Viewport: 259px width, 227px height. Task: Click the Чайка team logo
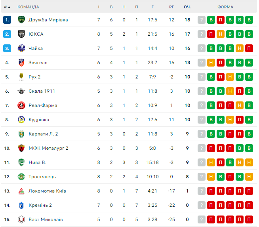point(21,48)
